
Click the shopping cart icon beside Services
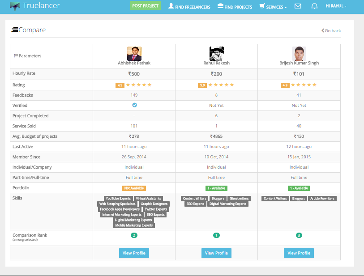(x=261, y=6)
